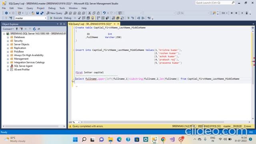Comment out the selected lines icon
The height and width of the screenshot is (144, 256).
coord(128,18)
